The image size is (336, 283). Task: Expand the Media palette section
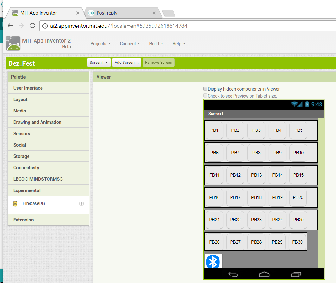coord(48,111)
